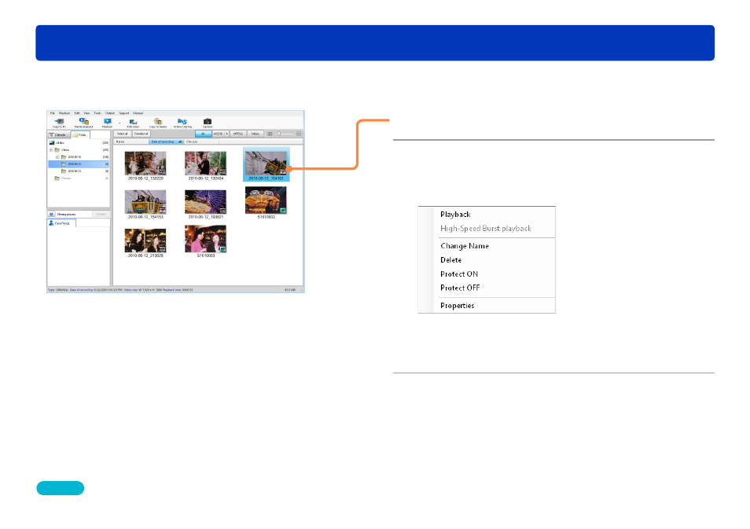This screenshot has width=750, height=529.
Task: Open the Output menu
Action: [110, 113]
